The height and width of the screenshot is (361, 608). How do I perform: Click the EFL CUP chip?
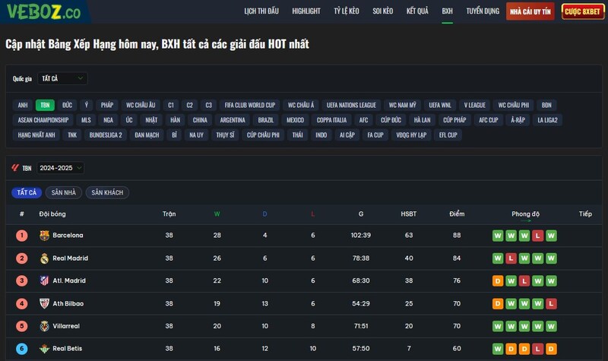[x=448, y=135]
